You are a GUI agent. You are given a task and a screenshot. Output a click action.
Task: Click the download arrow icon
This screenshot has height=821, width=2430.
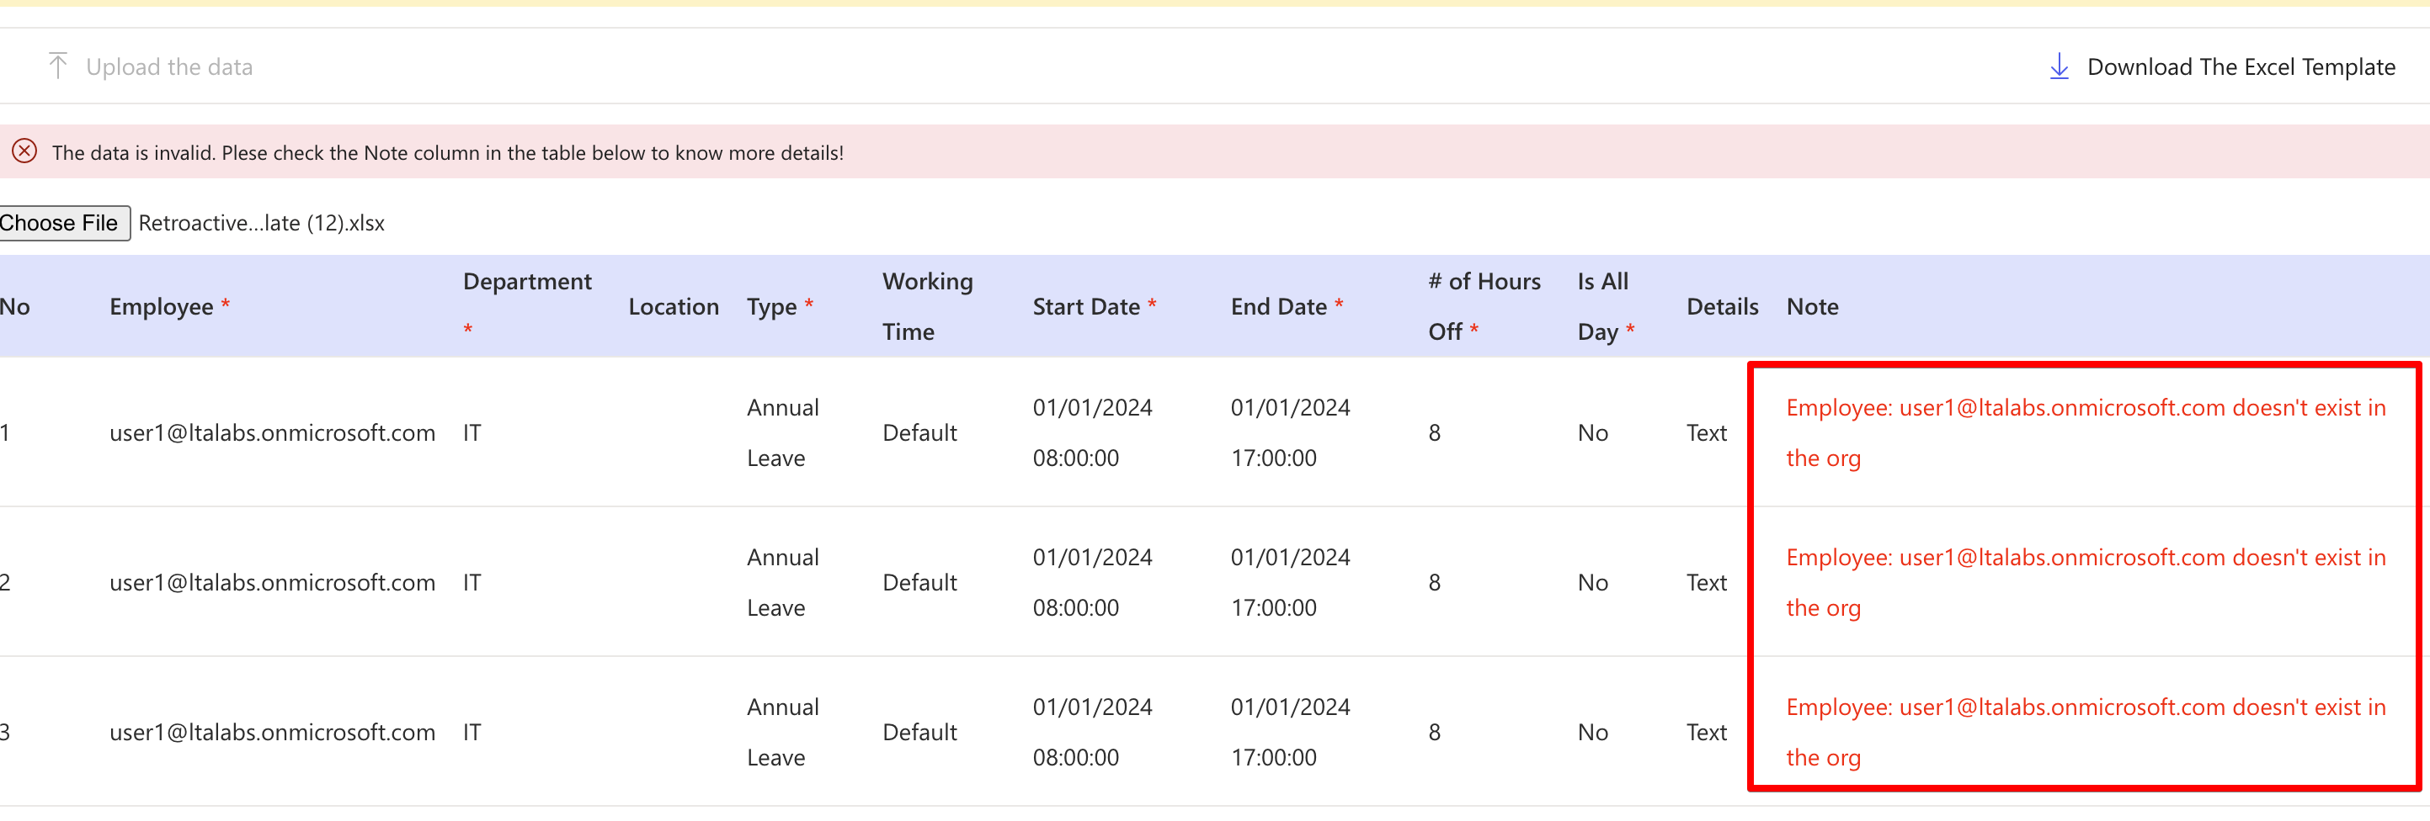click(x=2059, y=66)
